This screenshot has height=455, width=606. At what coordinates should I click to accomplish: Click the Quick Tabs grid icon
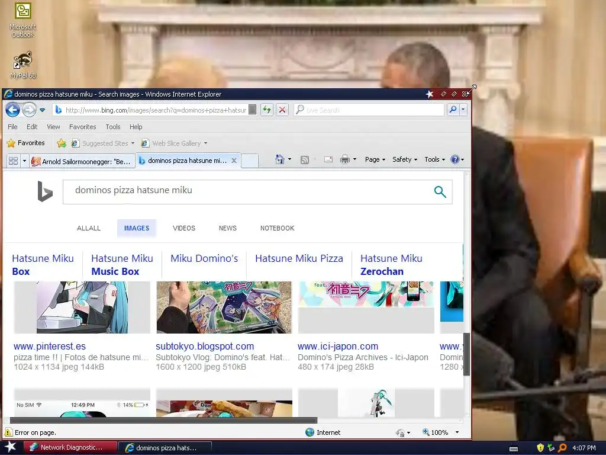tap(13, 161)
